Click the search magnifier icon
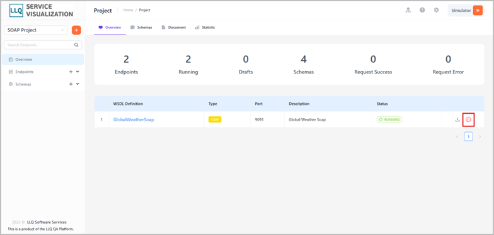494x235 pixels. 76,45
